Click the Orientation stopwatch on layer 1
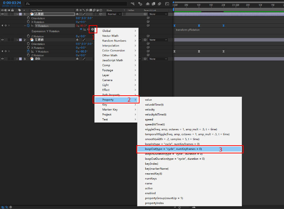The height and width of the screenshot is (209, 284). coord(28,18)
